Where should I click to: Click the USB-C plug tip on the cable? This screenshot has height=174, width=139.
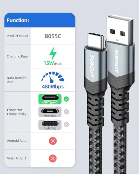pos(95,41)
